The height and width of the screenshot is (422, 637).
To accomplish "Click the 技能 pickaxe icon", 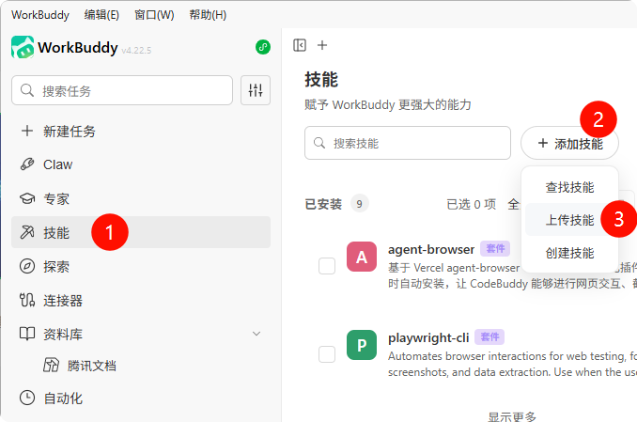I will coord(27,232).
